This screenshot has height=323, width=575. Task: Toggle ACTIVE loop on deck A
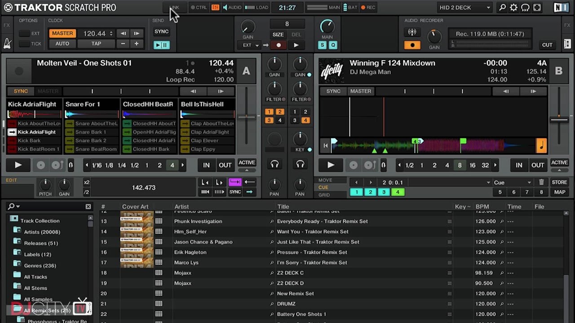[247, 163]
